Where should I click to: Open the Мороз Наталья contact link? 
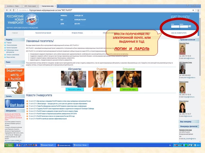click(184, 101)
